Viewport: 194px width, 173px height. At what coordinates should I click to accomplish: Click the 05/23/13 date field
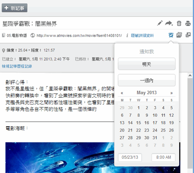[130, 157]
